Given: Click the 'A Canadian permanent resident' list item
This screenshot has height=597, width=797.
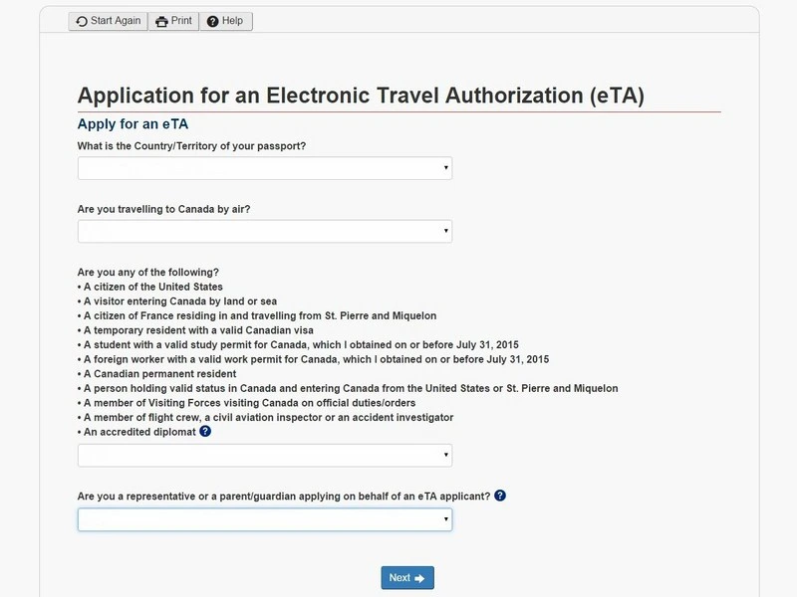Looking at the screenshot, I should pos(159,374).
